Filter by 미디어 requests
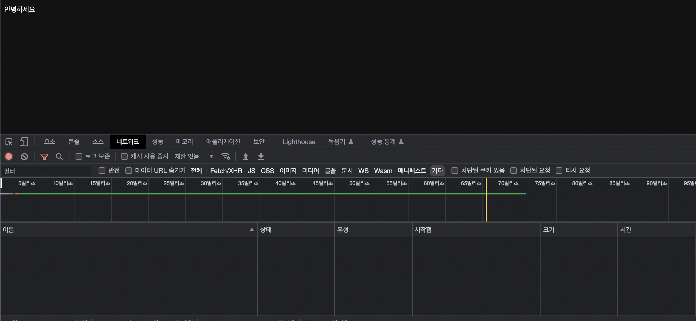Image resolution: width=696 pixels, height=321 pixels. [x=311, y=171]
